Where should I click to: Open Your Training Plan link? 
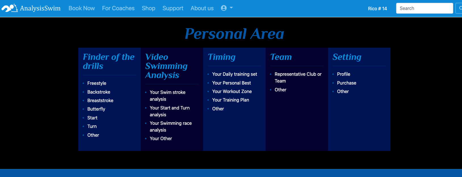[231, 100]
